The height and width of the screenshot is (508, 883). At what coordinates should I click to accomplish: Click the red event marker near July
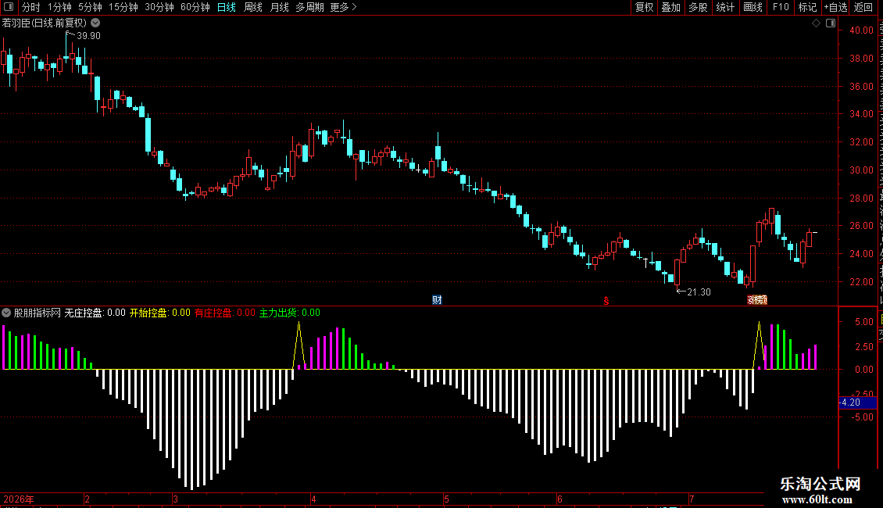pyautogui.click(x=757, y=300)
